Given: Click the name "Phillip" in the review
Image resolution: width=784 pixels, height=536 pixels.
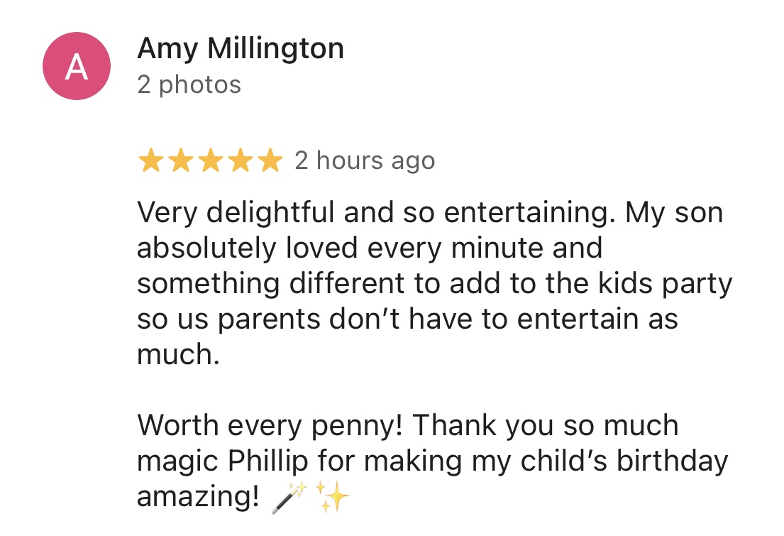Looking at the screenshot, I should [x=268, y=461].
